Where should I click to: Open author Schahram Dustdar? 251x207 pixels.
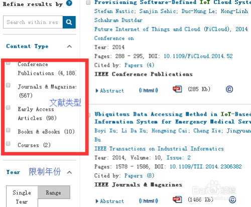pyautogui.click(x=118, y=20)
